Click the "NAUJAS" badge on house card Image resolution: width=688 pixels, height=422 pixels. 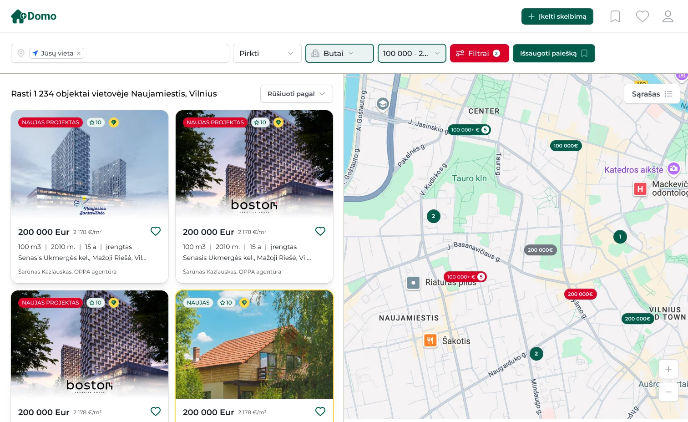198,303
